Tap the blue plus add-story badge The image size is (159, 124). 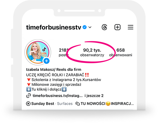[47, 61]
